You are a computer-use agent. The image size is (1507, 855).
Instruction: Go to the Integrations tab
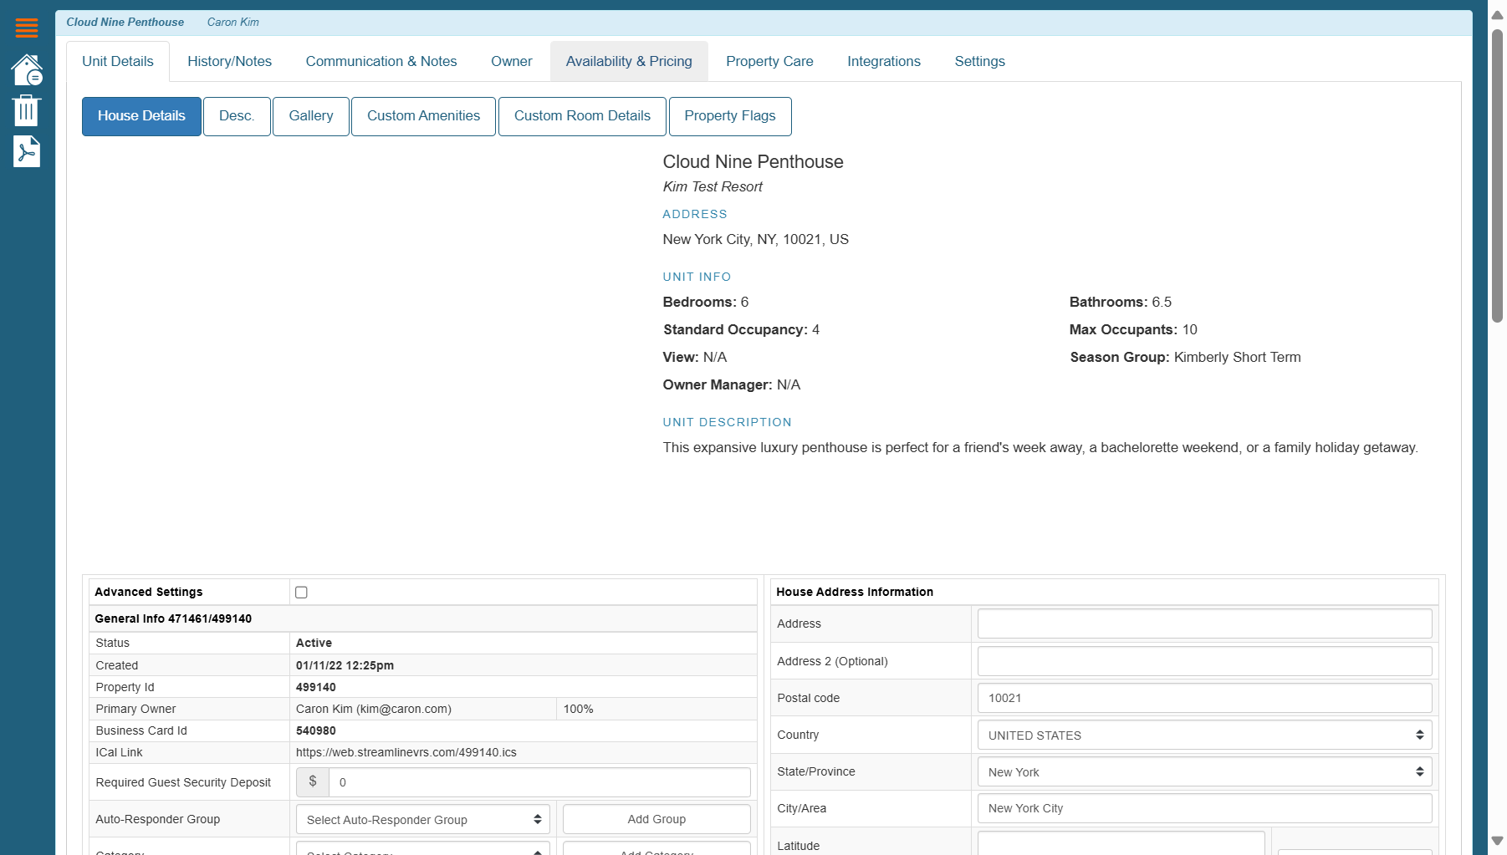884,61
